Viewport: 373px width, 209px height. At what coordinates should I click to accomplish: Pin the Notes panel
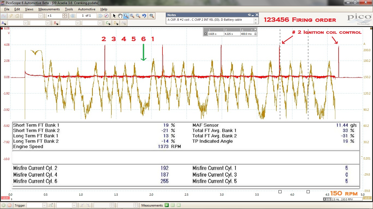(249, 15)
